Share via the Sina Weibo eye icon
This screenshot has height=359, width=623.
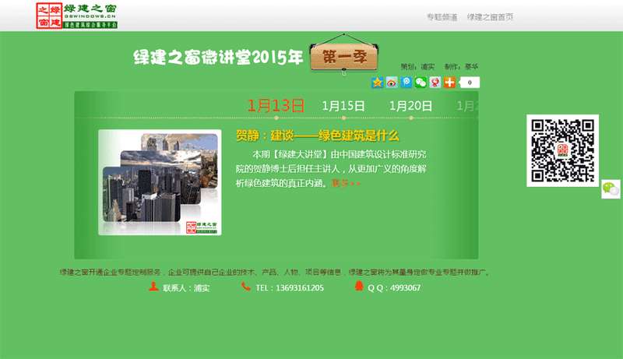(x=392, y=83)
